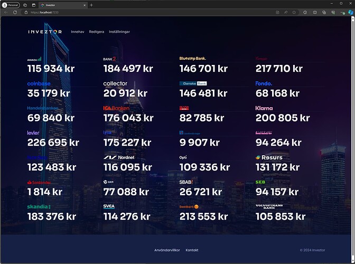
Task: Add page to favorites with star icon
Action: (x=294, y=13)
